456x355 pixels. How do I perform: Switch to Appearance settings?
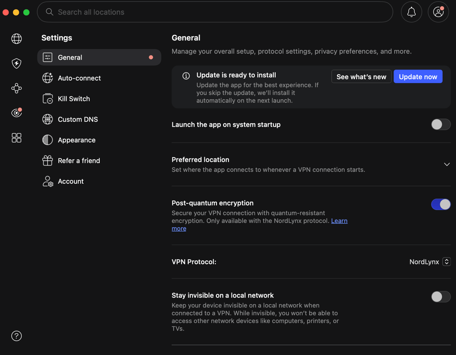coord(99,140)
